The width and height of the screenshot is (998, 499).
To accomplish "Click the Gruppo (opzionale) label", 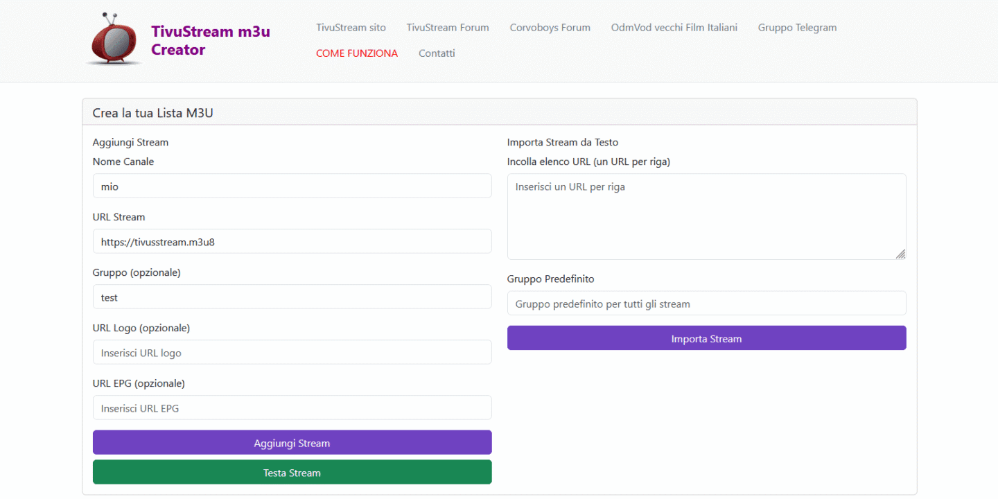I will [137, 272].
